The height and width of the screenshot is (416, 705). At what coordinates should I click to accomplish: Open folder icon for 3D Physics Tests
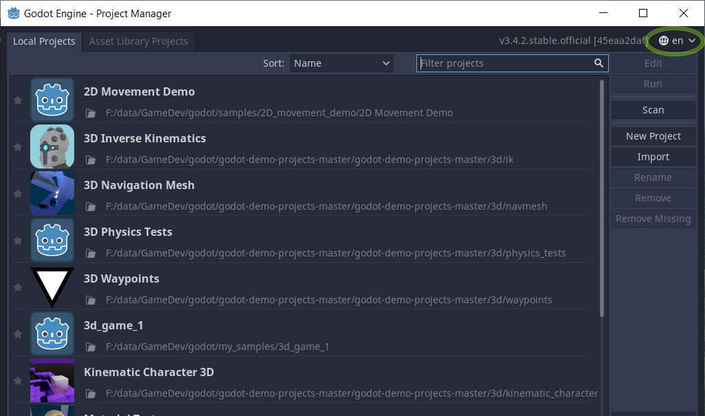[x=91, y=253]
